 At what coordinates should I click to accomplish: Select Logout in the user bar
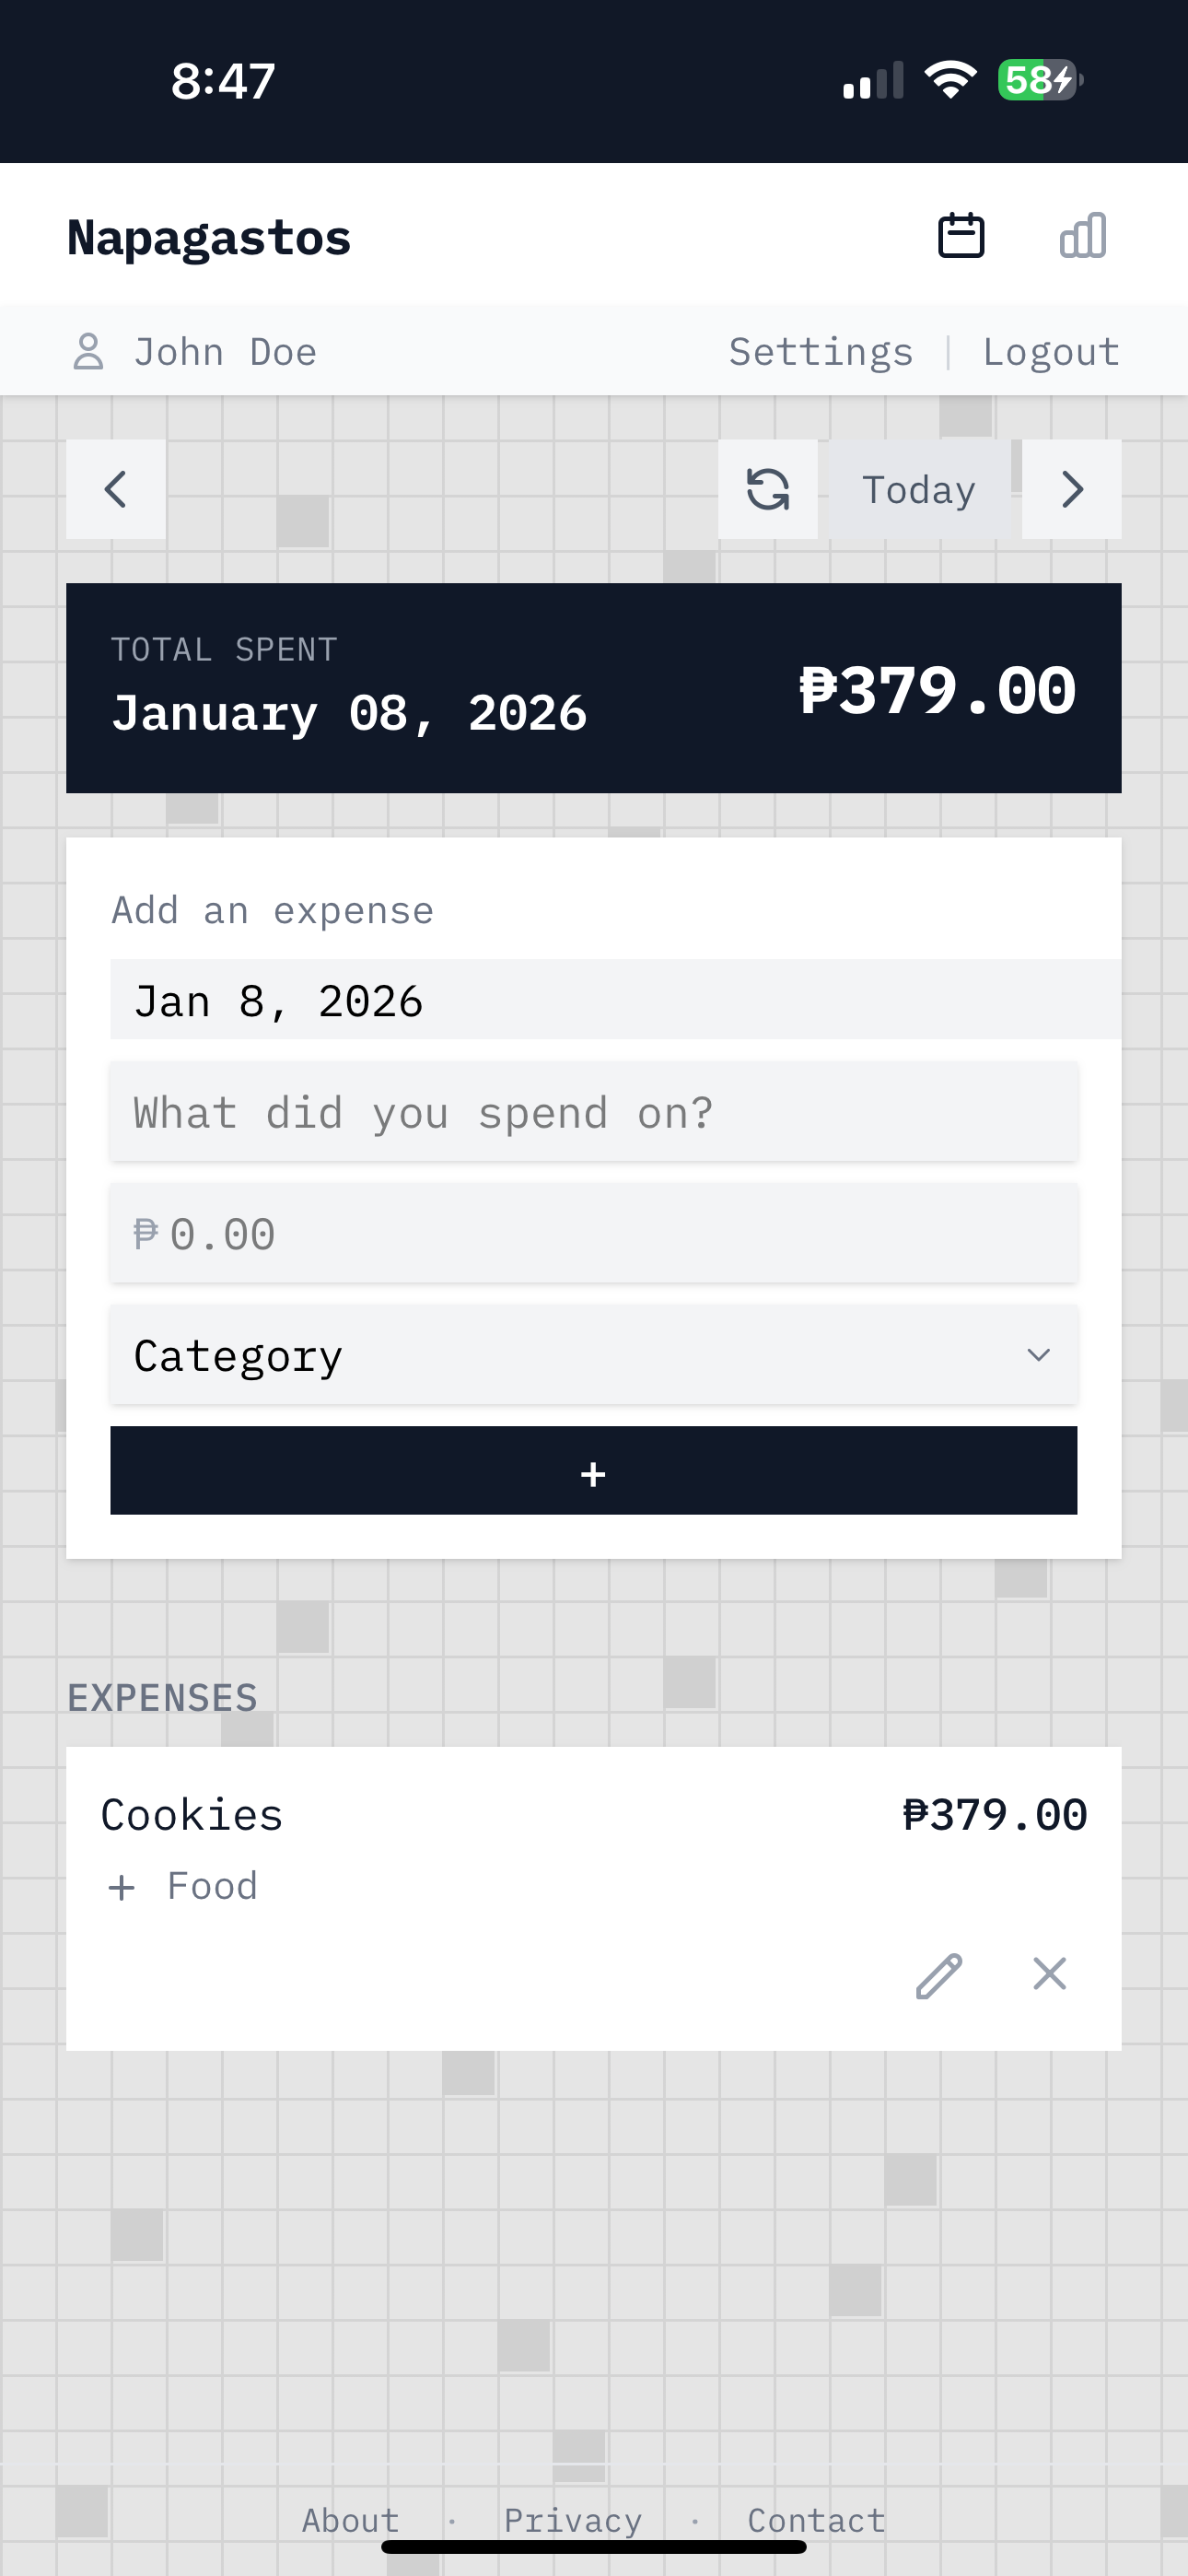1051,352
